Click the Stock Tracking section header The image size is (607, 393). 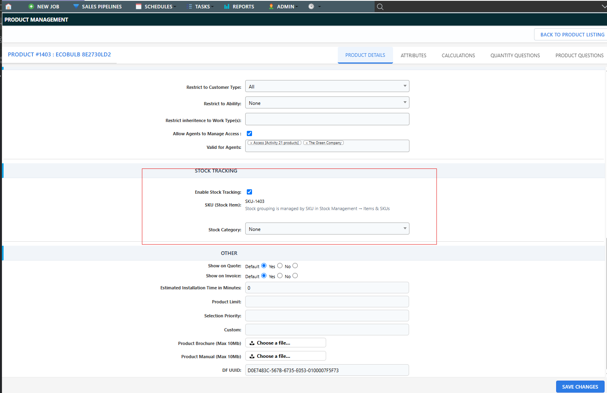[x=216, y=171]
